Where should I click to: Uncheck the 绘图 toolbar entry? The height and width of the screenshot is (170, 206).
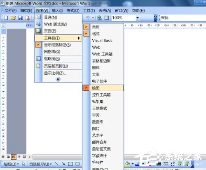coord(103,88)
